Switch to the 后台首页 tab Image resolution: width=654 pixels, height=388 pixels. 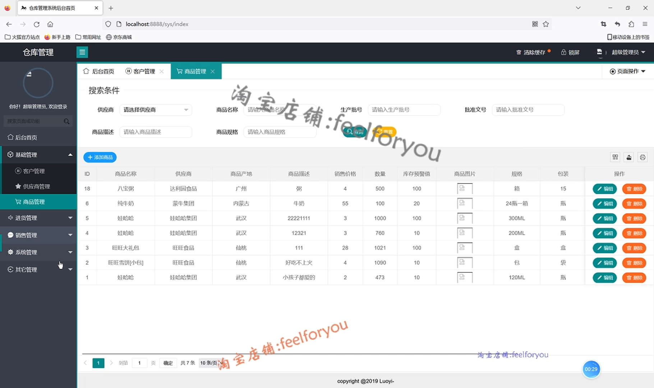pos(98,71)
